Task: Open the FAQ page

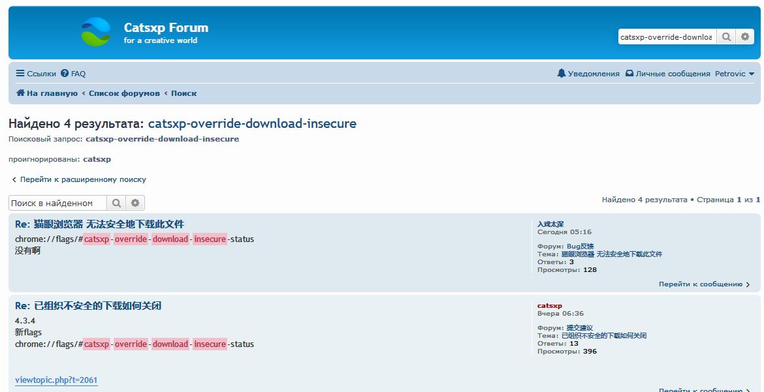Action: pyautogui.click(x=73, y=74)
